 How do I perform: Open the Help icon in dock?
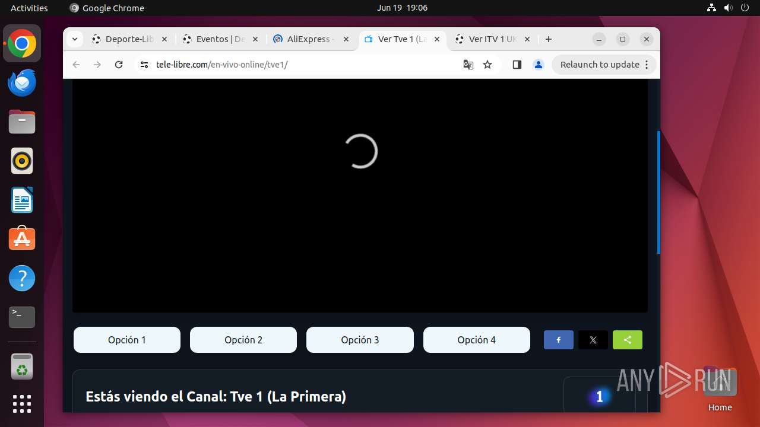tap(22, 278)
